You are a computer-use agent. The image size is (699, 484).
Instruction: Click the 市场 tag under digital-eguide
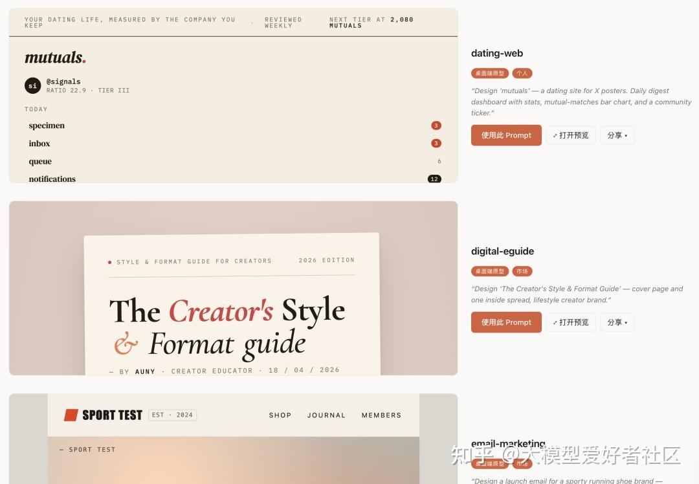(522, 271)
